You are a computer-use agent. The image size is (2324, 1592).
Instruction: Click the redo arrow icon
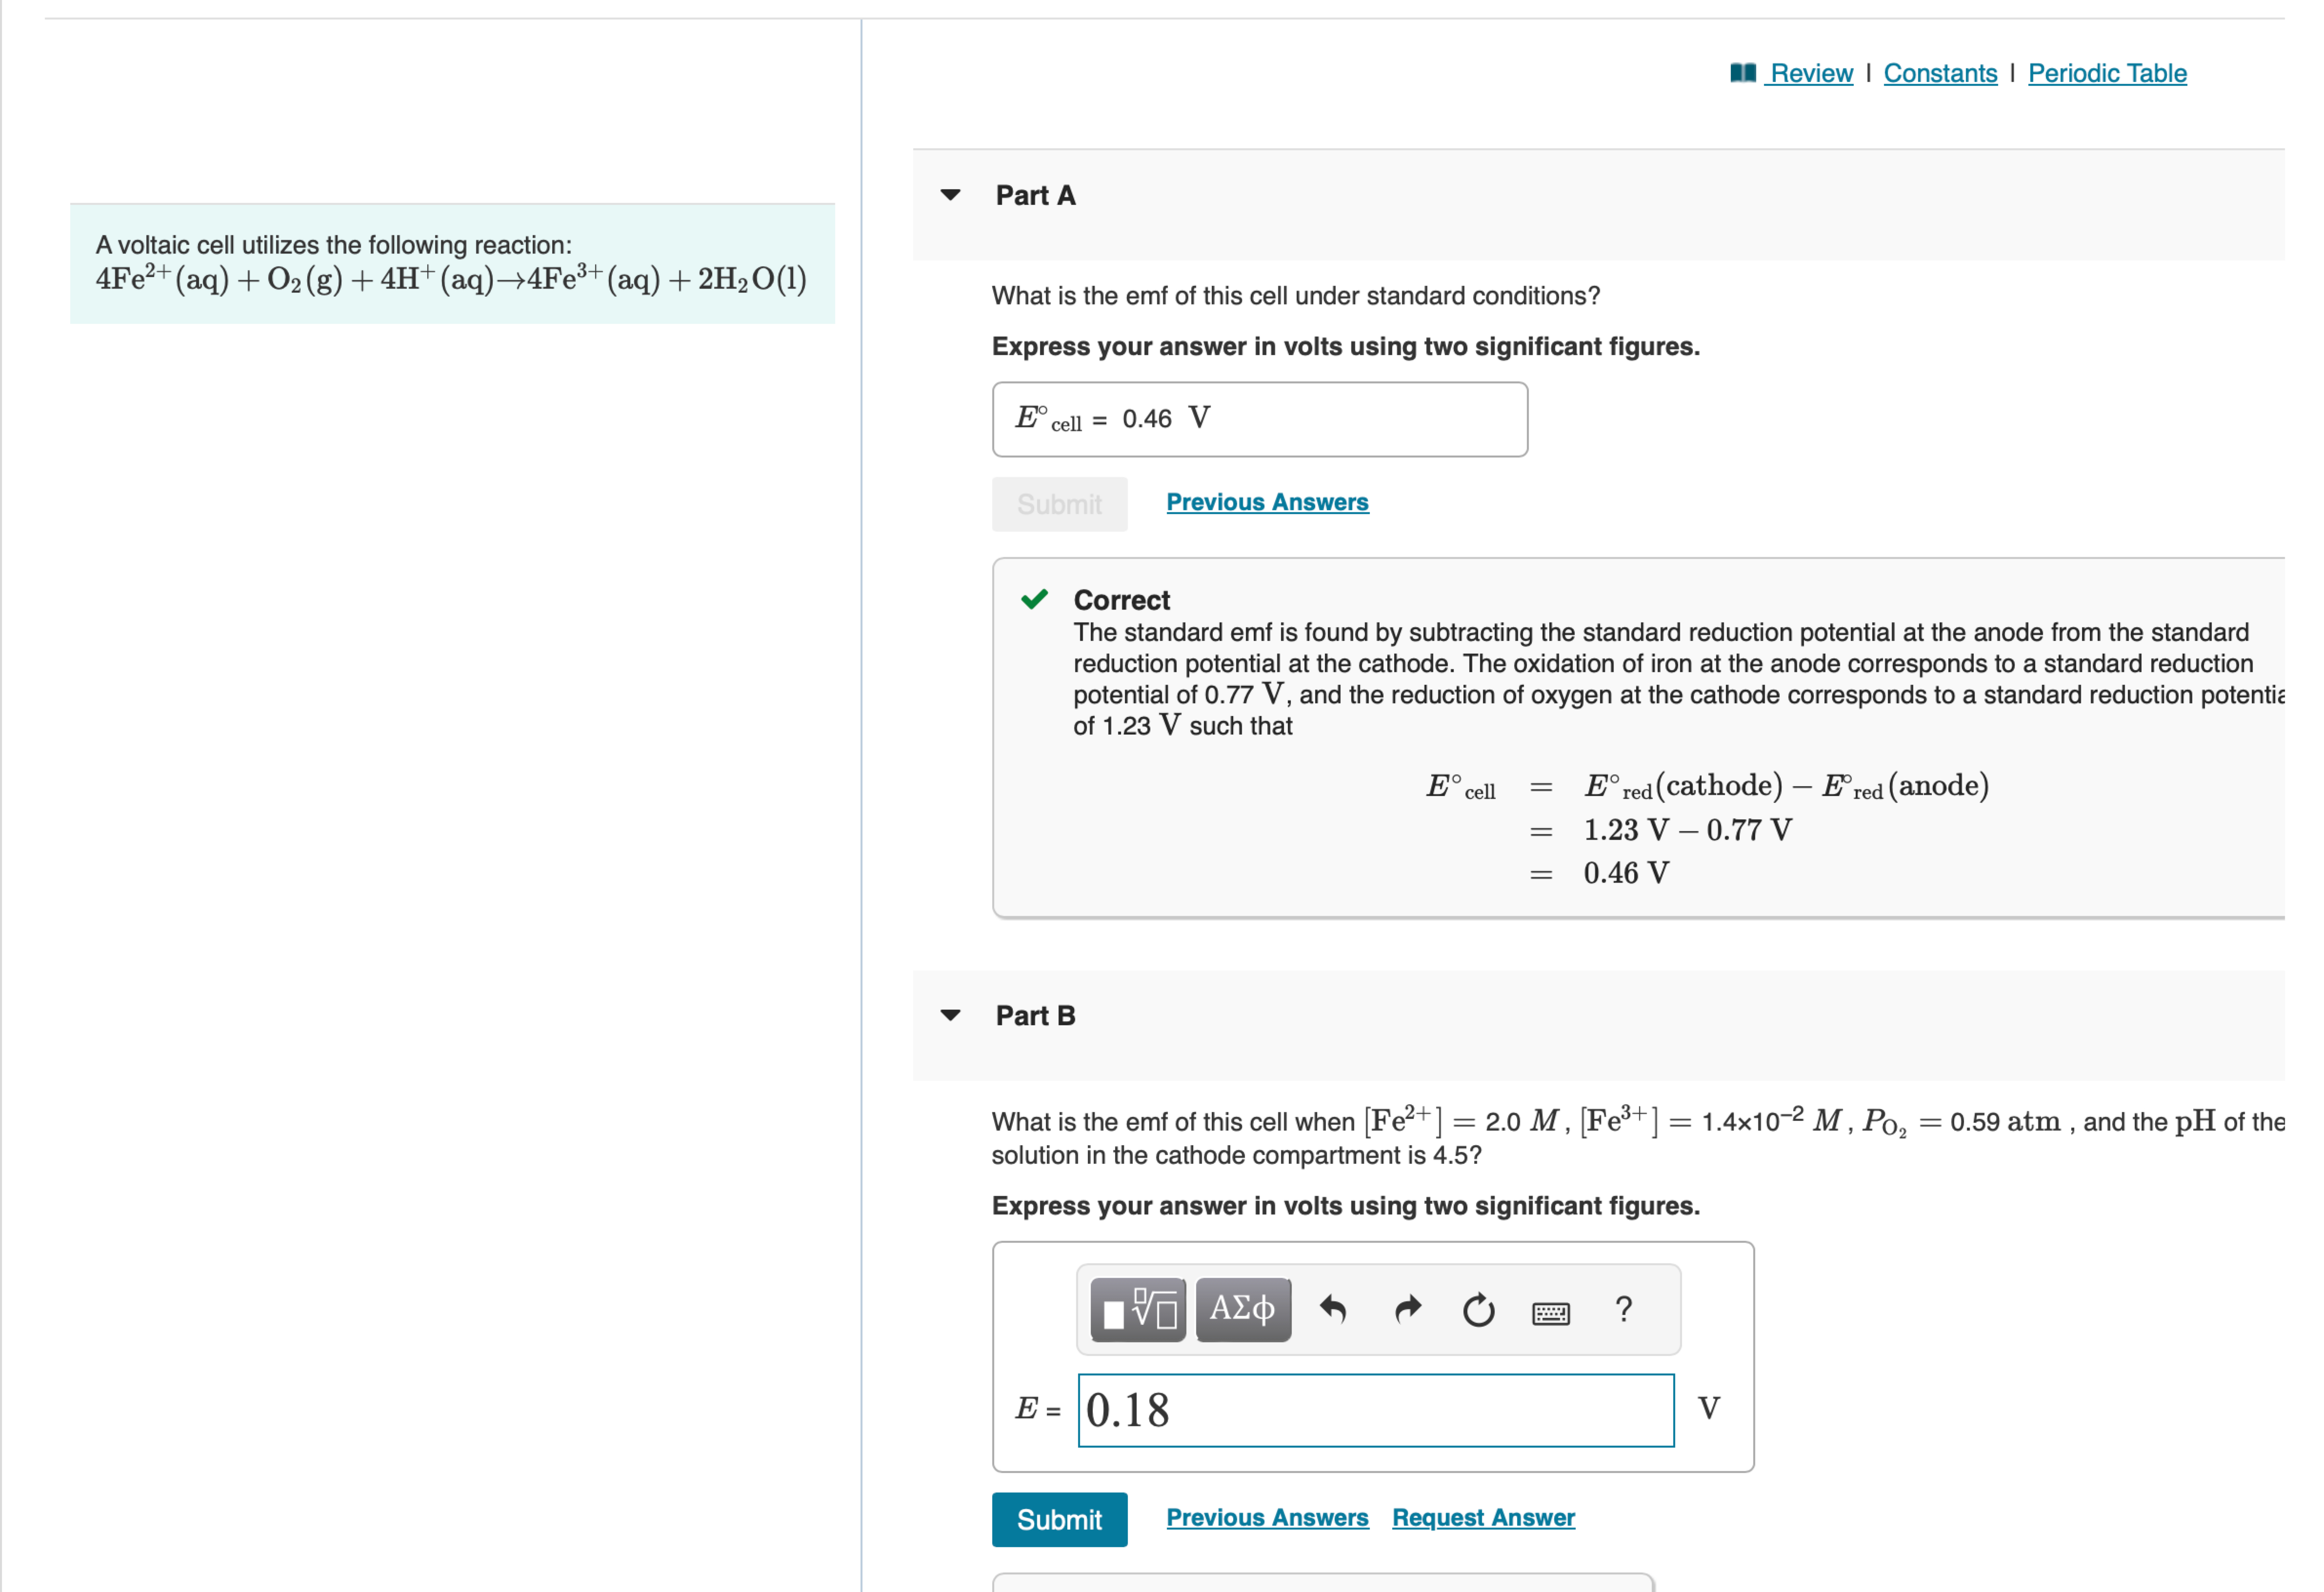[1407, 1309]
